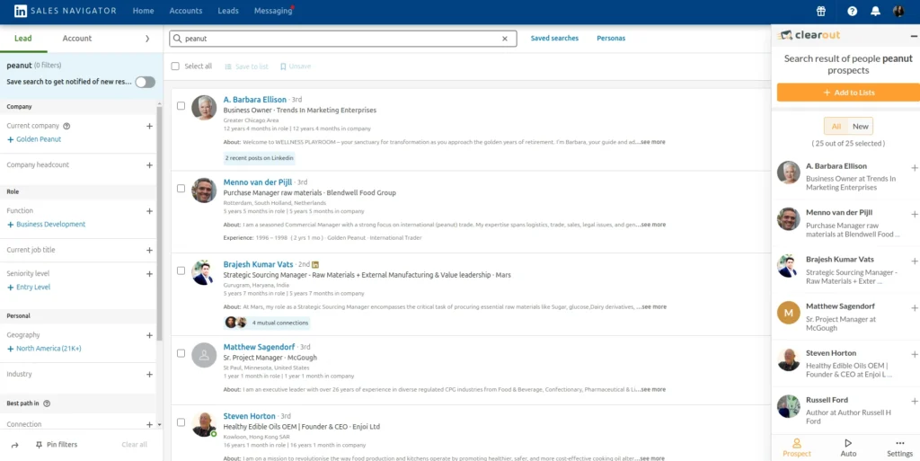Add Business Development function suggestion
The width and height of the screenshot is (920, 461).
[47, 225]
